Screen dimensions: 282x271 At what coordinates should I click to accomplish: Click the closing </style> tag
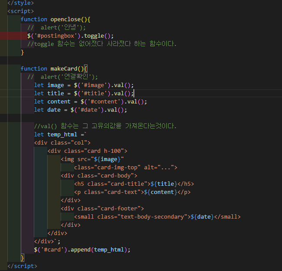click(20, 3)
